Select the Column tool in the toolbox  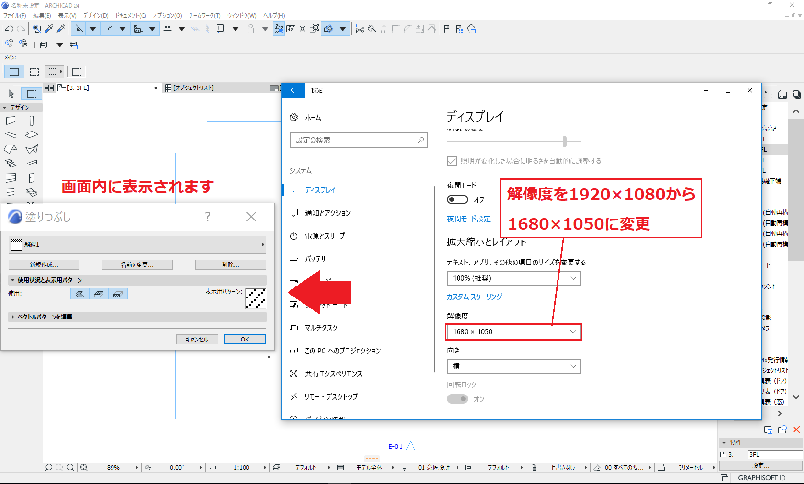[x=32, y=121]
